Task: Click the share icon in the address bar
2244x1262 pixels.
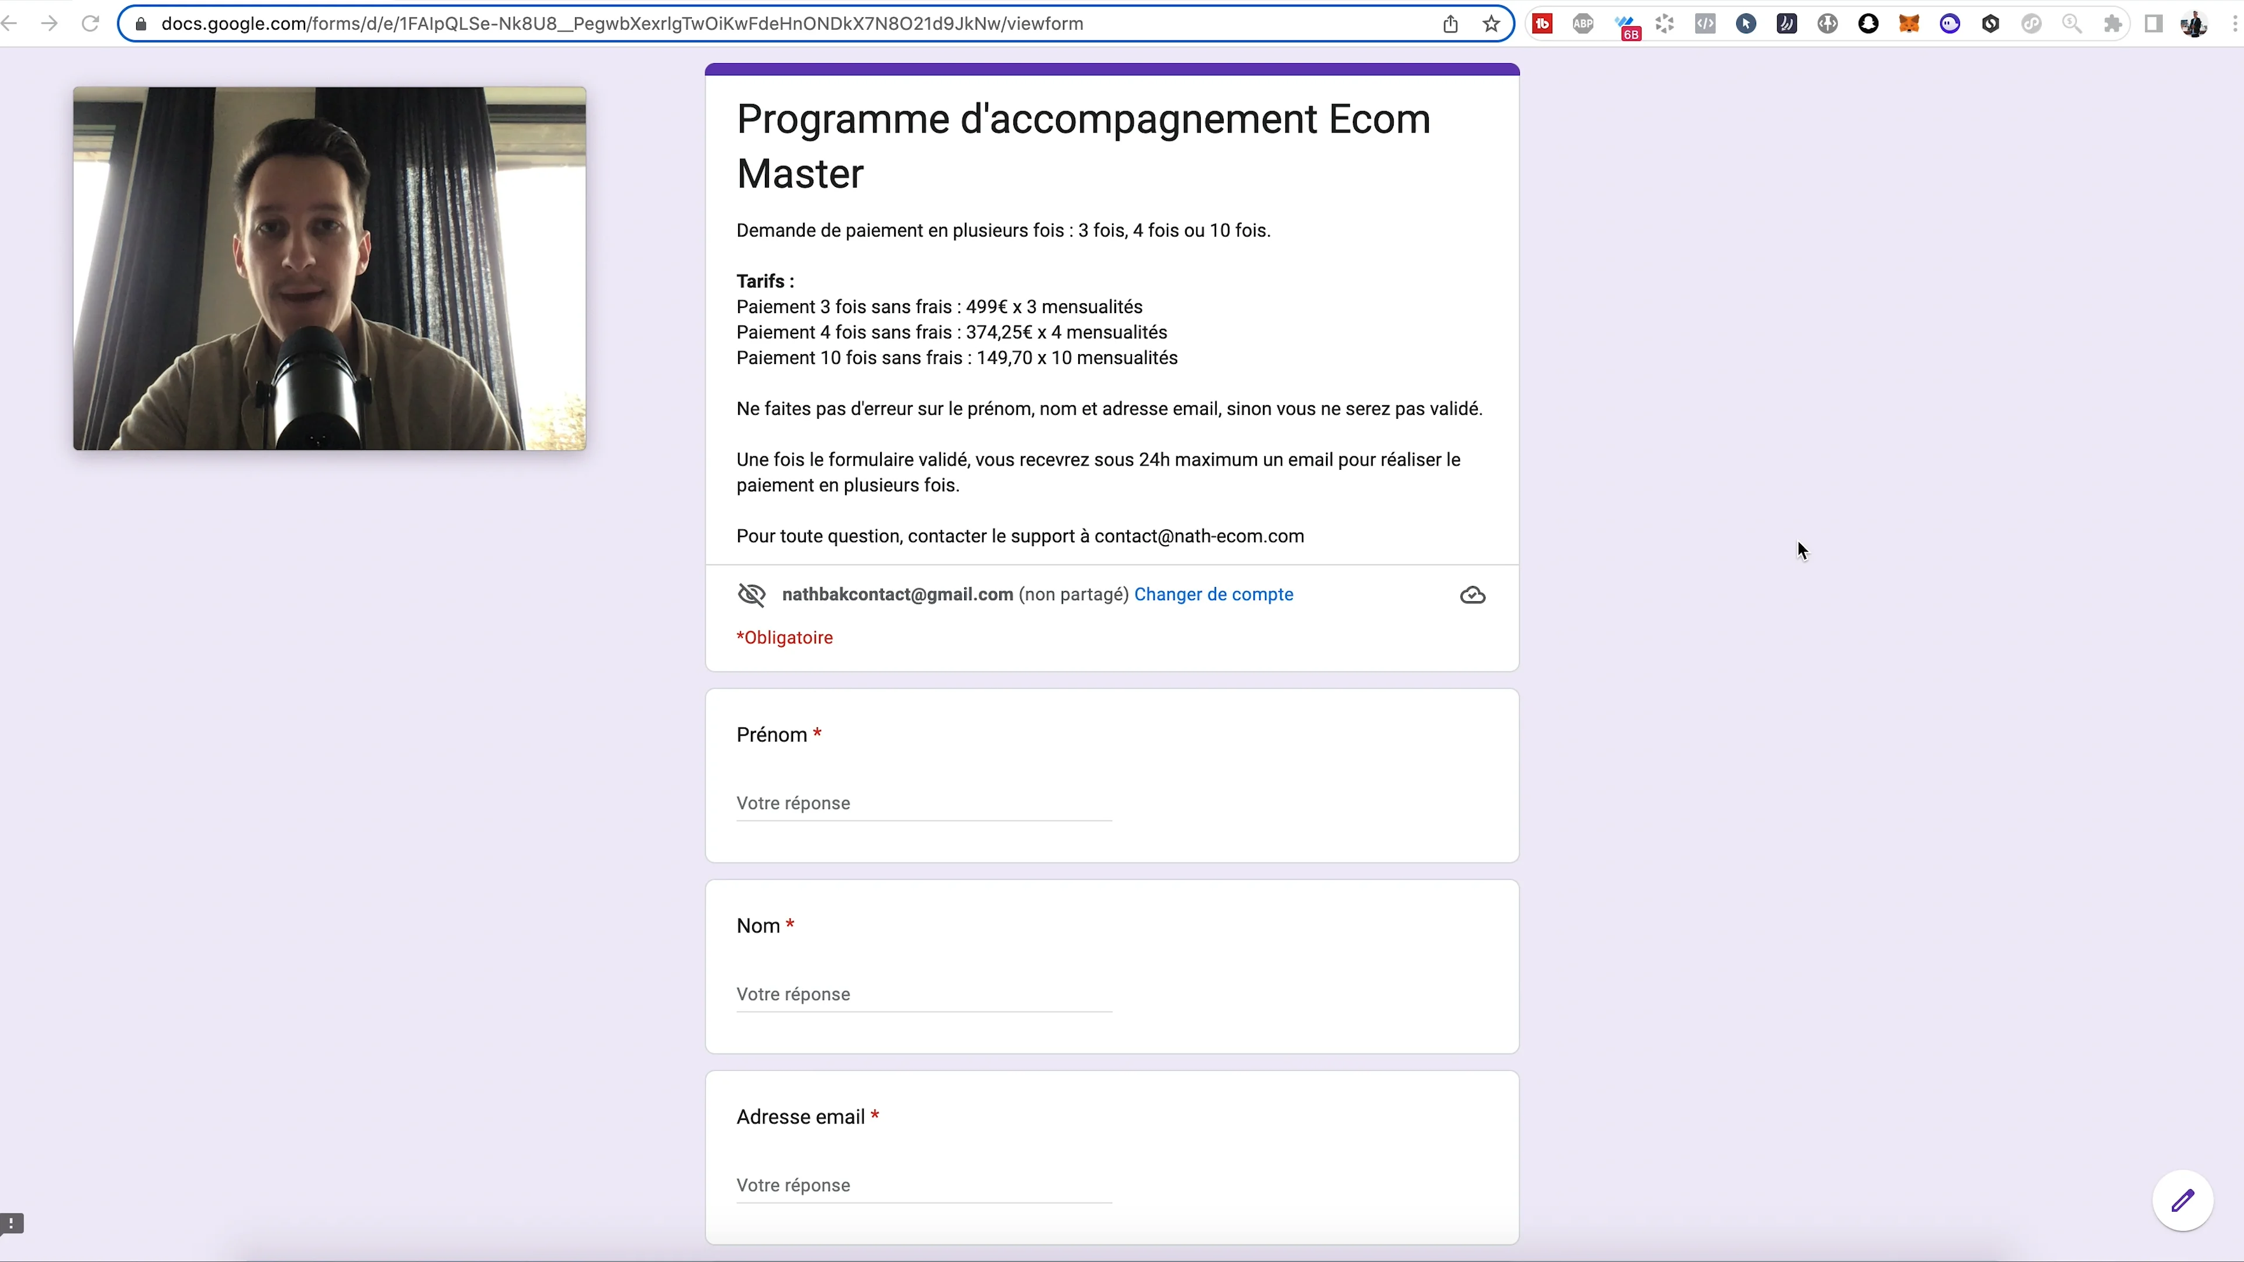Action: point(1450,23)
